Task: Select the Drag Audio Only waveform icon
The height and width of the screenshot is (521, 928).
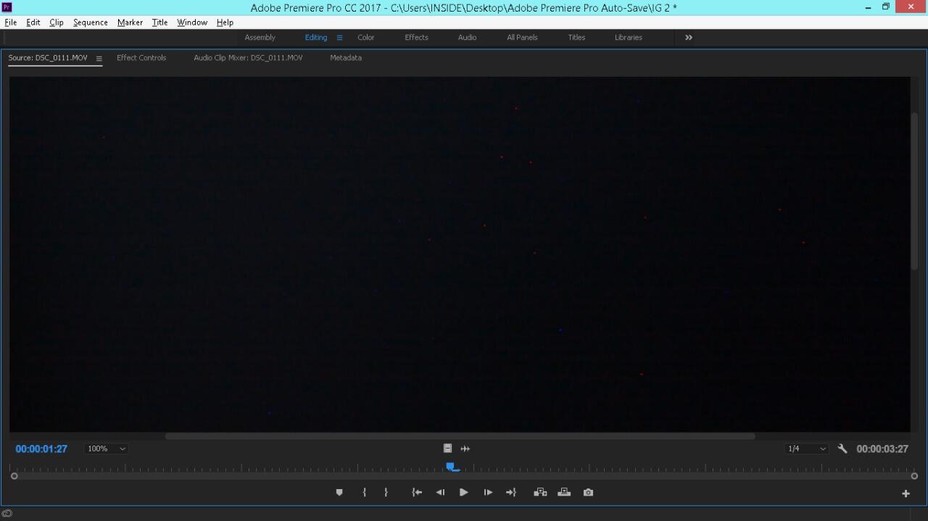Action: pyautogui.click(x=465, y=449)
